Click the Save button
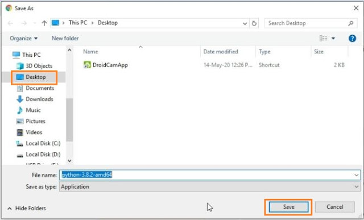The image size is (364, 220). [x=288, y=207]
